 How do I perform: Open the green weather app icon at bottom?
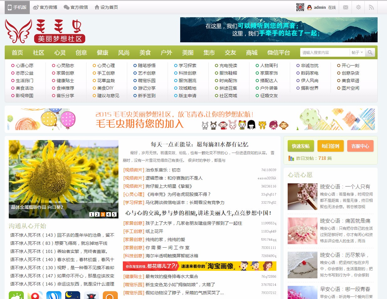click(x=16, y=295)
